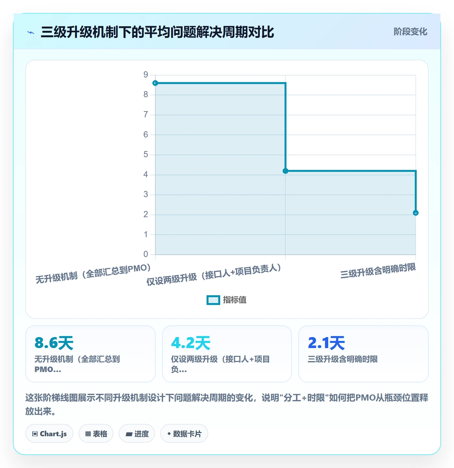Click the bar icon in 进度 tag
The height and width of the screenshot is (468, 454).
pyautogui.click(x=129, y=434)
